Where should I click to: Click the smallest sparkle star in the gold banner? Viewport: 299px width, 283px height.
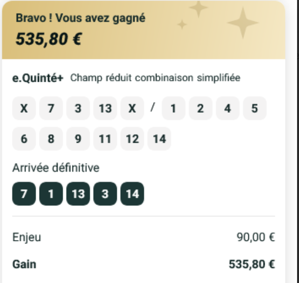pos(182,25)
